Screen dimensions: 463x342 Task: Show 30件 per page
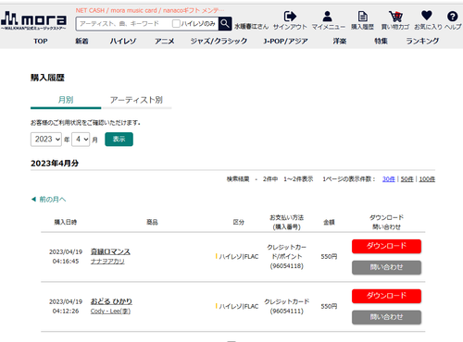click(389, 179)
